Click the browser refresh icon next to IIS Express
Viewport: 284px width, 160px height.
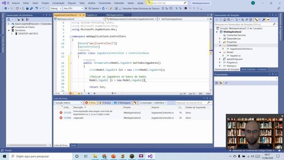click(x=103, y=8)
